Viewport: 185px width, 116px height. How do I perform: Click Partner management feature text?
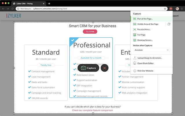point(133,77)
